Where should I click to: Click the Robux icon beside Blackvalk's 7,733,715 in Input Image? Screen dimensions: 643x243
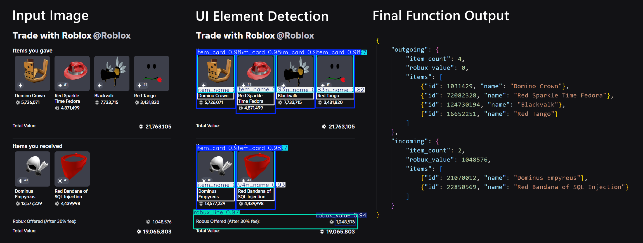pos(97,103)
